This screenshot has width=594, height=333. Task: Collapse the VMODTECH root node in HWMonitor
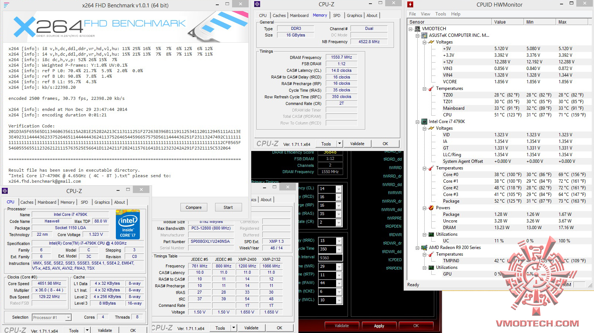pyautogui.click(x=411, y=29)
